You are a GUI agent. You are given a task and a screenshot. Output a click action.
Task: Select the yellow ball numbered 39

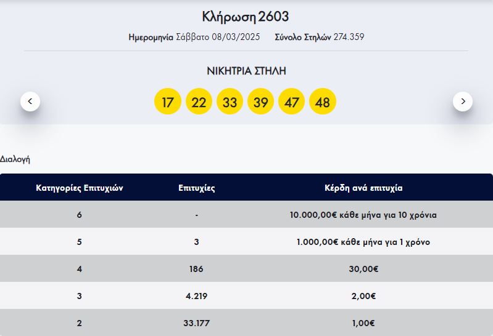(x=260, y=102)
